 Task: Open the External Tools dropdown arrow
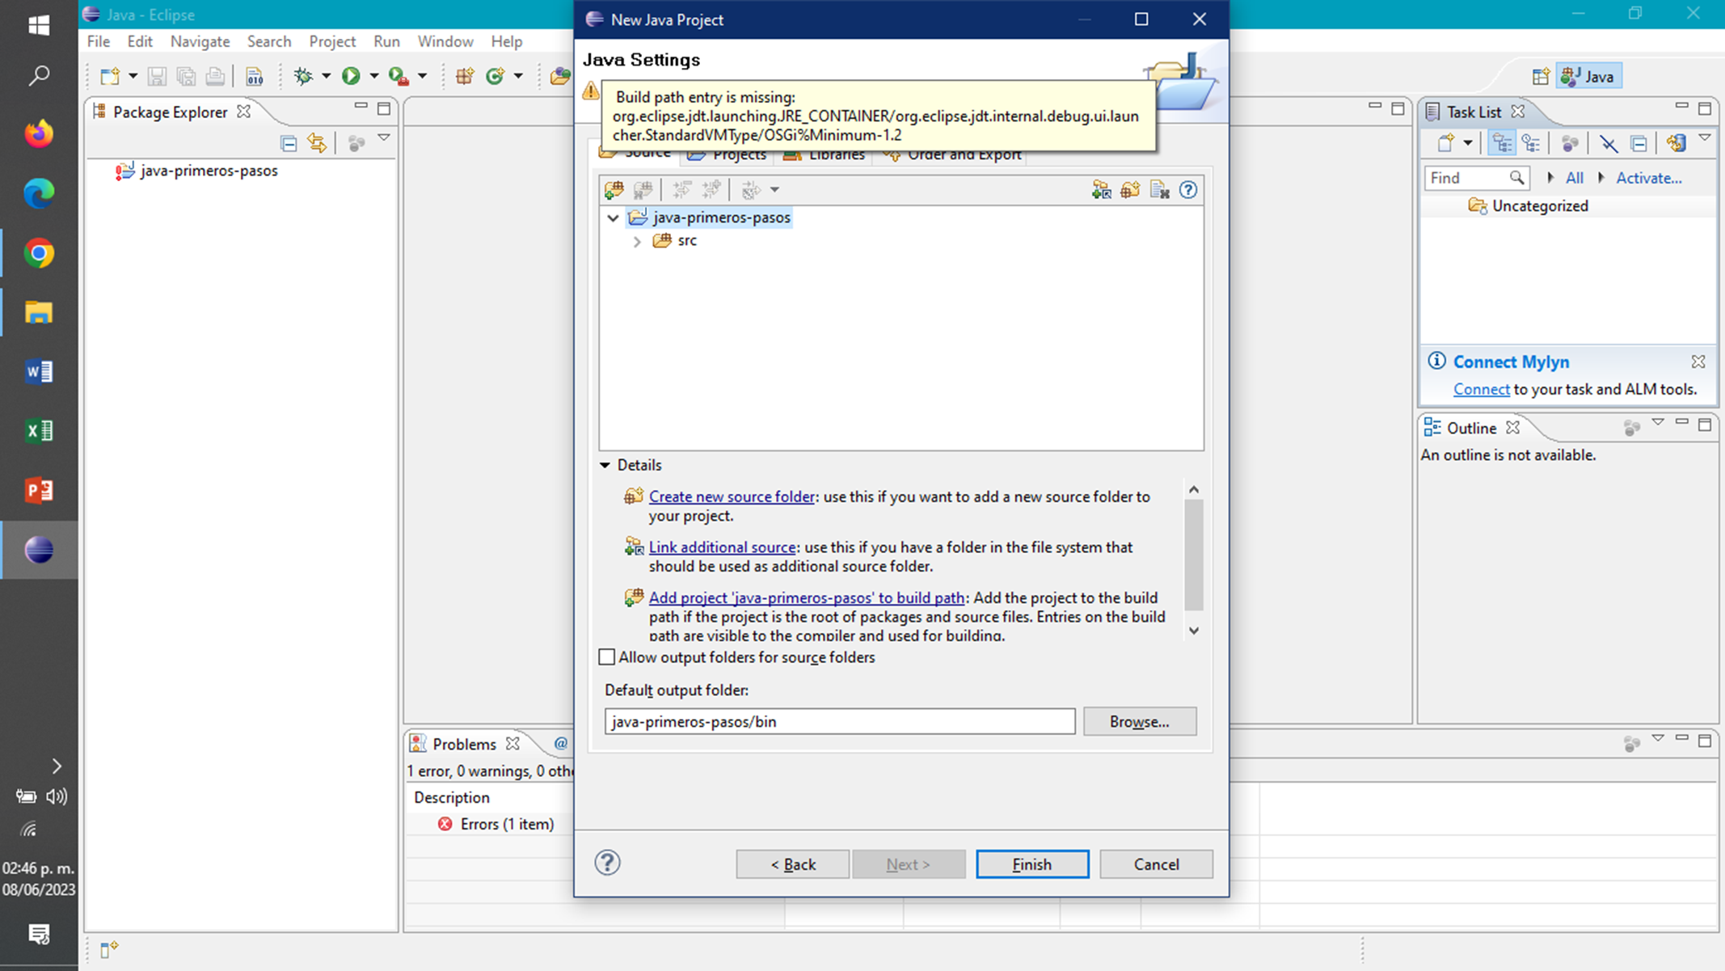(x=422, y=76)
